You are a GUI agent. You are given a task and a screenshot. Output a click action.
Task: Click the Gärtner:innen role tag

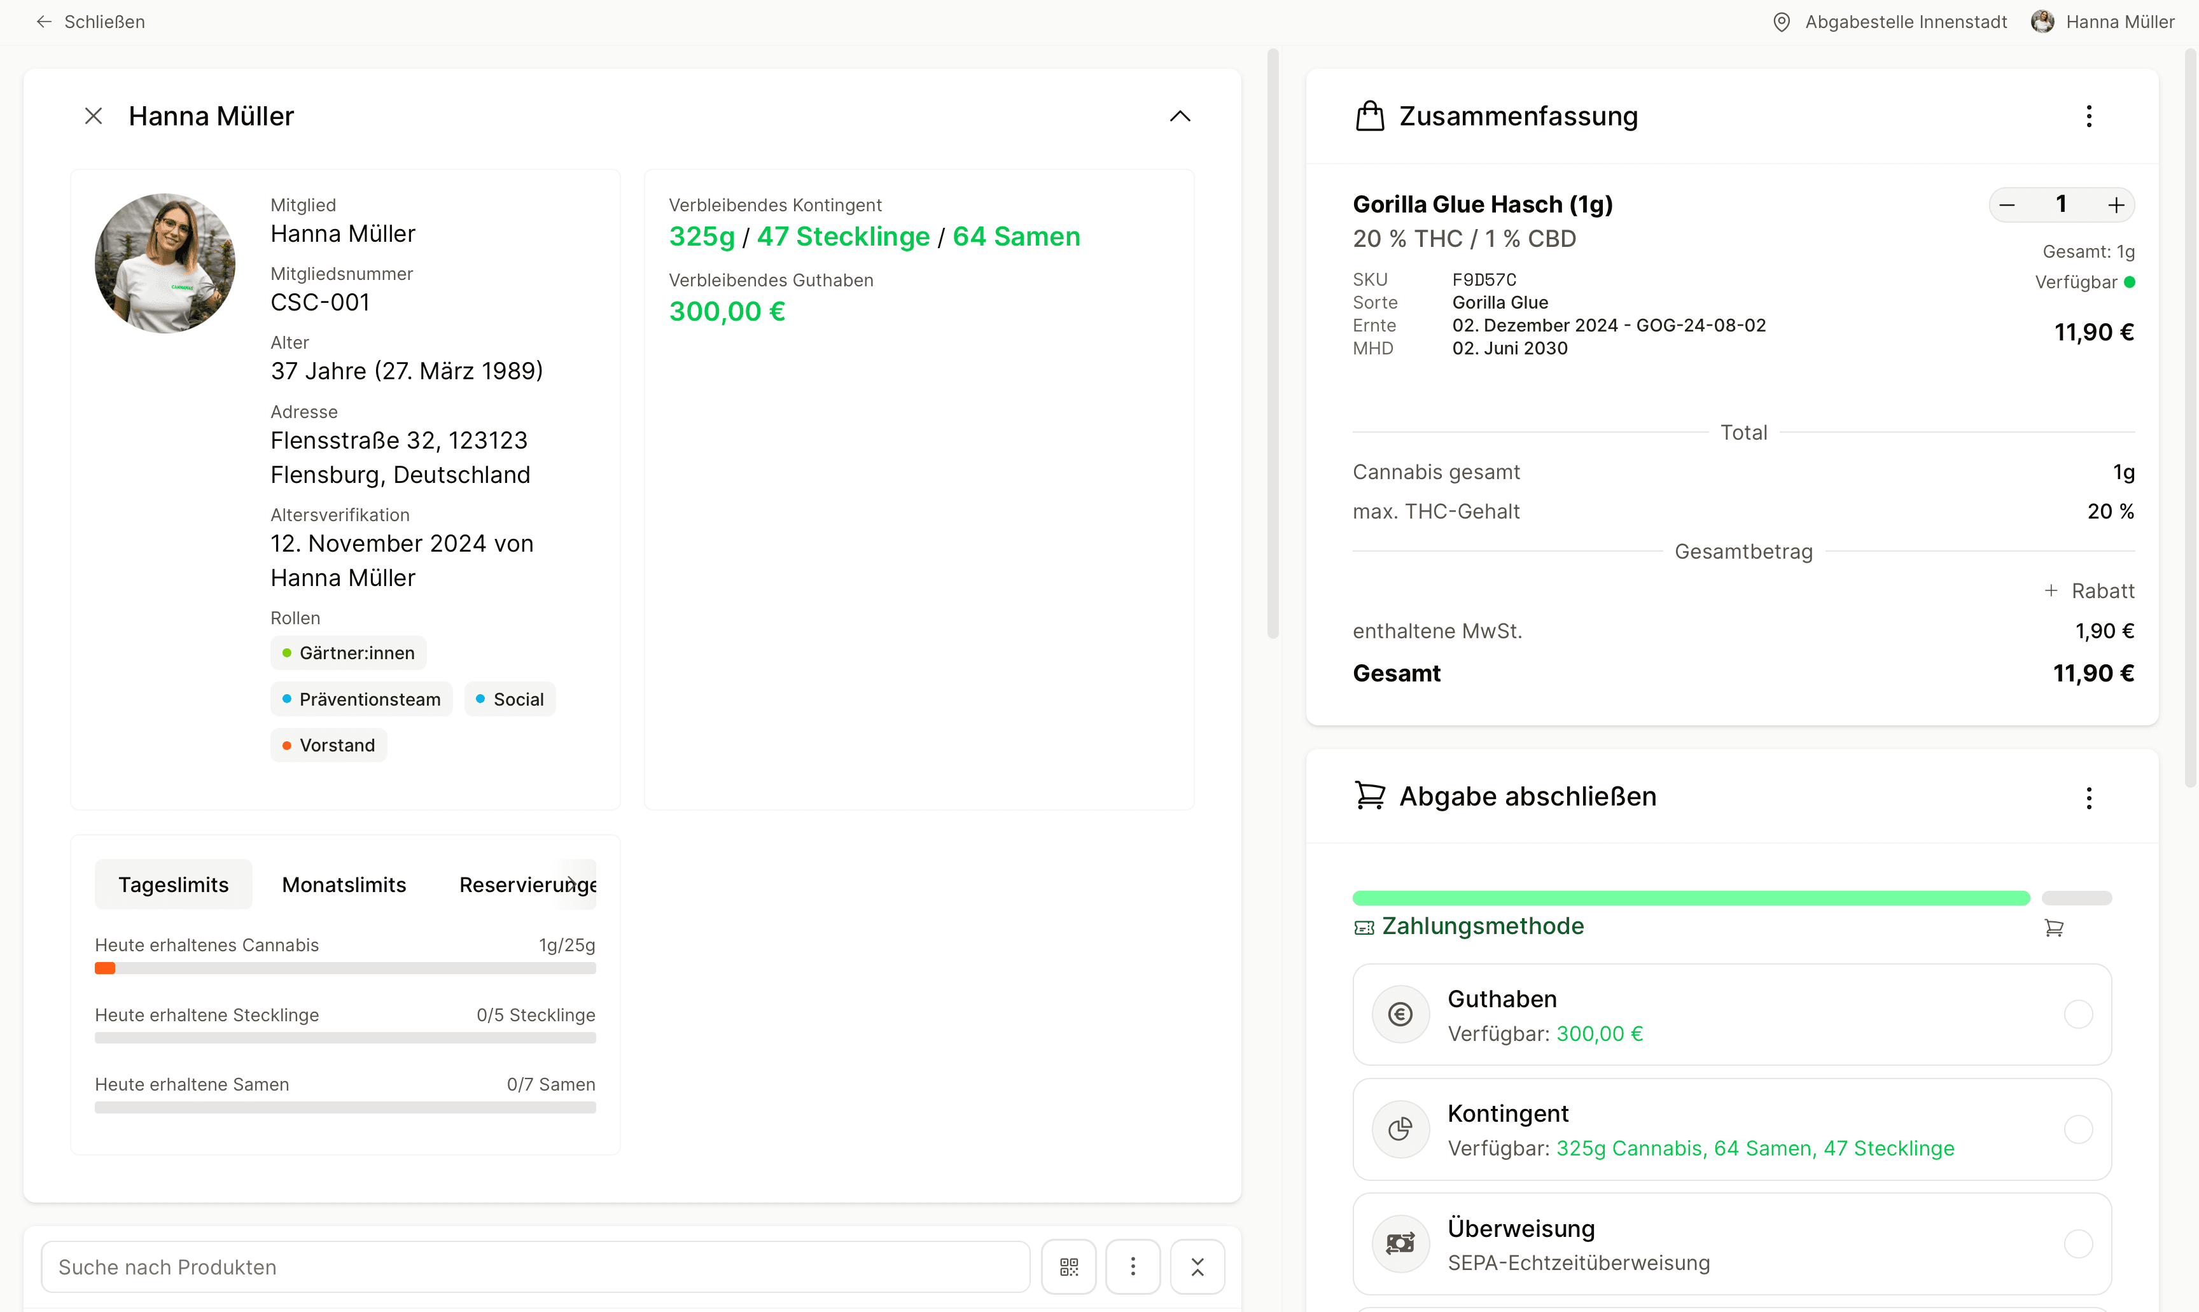click(x=348, y=652)
